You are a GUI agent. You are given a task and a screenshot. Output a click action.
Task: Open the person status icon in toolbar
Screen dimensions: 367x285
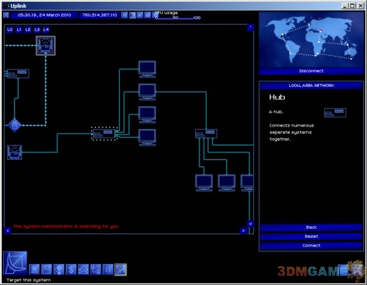[x=59, y=268]
